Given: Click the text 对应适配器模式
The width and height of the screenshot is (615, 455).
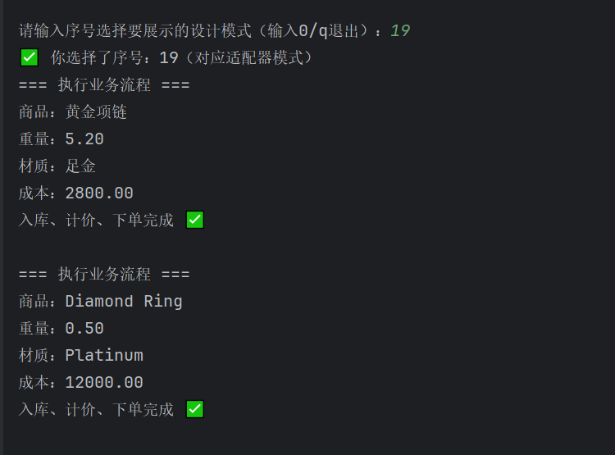Looking at the screenshot, I should click(x=249, y=58).
